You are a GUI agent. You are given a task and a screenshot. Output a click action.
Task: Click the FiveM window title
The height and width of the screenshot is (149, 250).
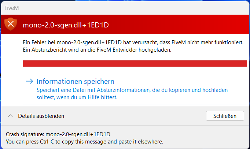click(11, 7)
